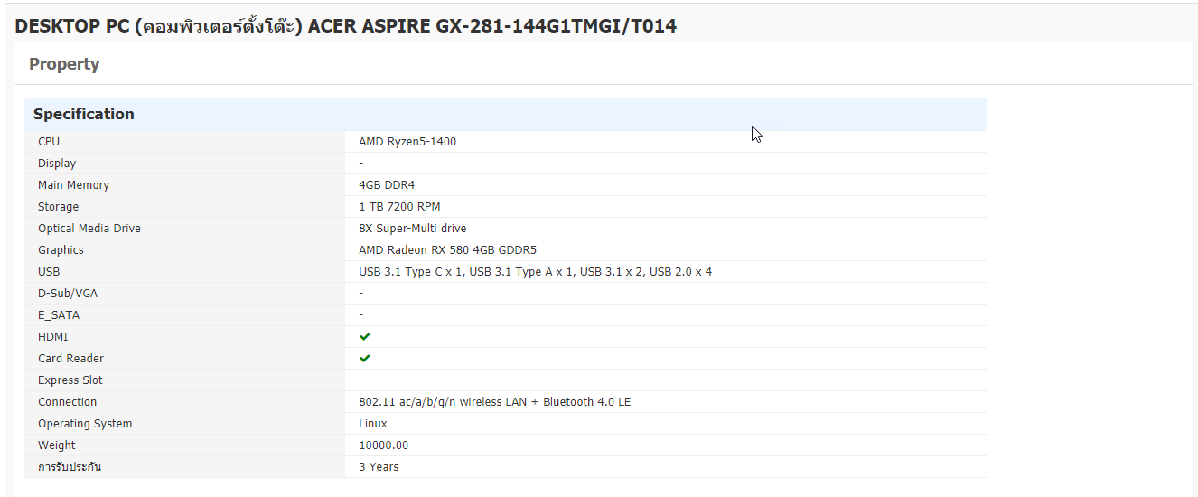Click the Operating System label
Viewport: 1198px width, 497px height.
click(x=85, y=424)
